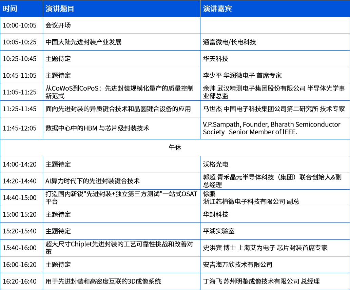Select the 15:00-15:20 time cell

point(21,215)
